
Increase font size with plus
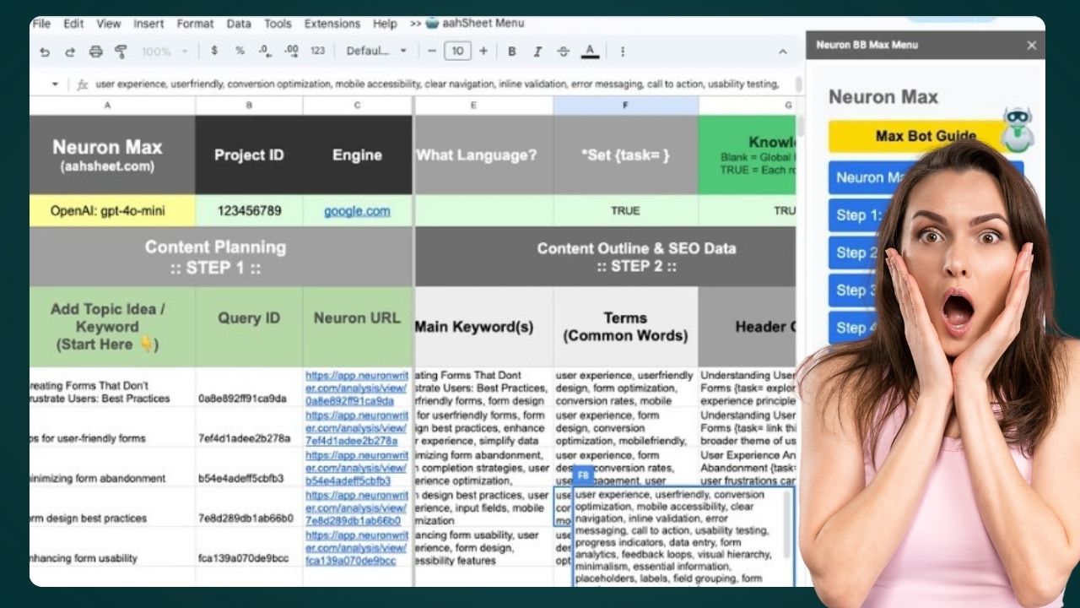coord(483,51)
